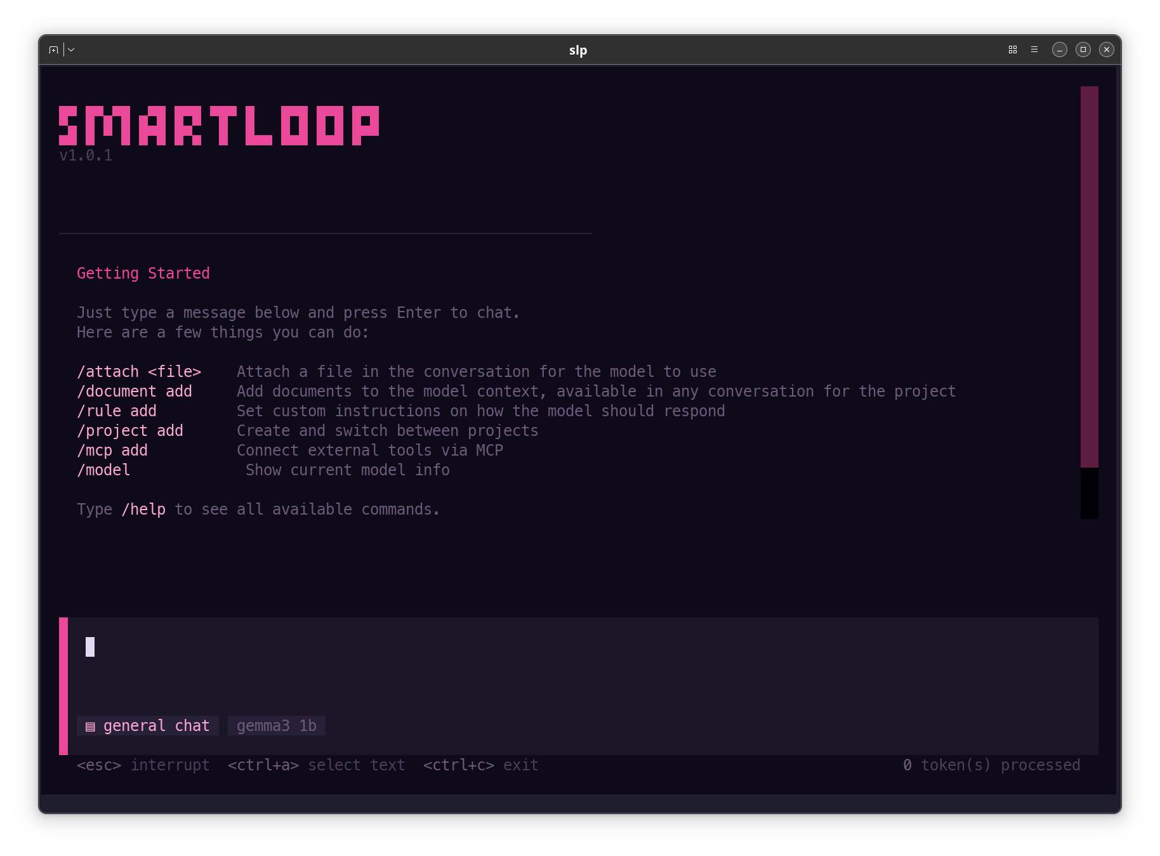The width and height of the screenshot is (1160, 856).
Task: Click the /model command text
Action: pos(103,470)
